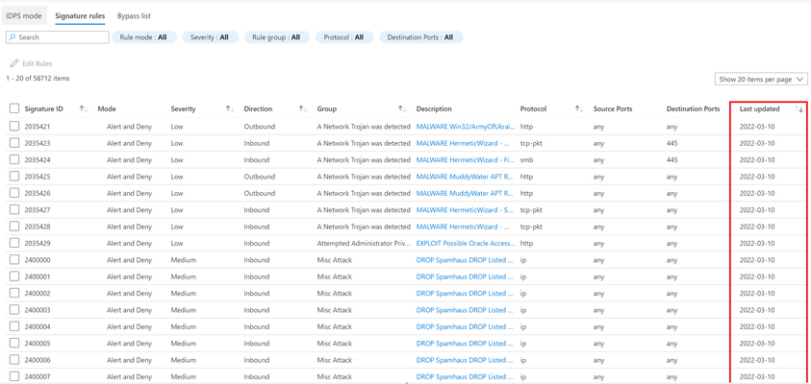Viewport: 811px width, 384px height.
Task: Open MALWARE Win32/ArmyOfUkraine description link
Action: click(466, 127)
